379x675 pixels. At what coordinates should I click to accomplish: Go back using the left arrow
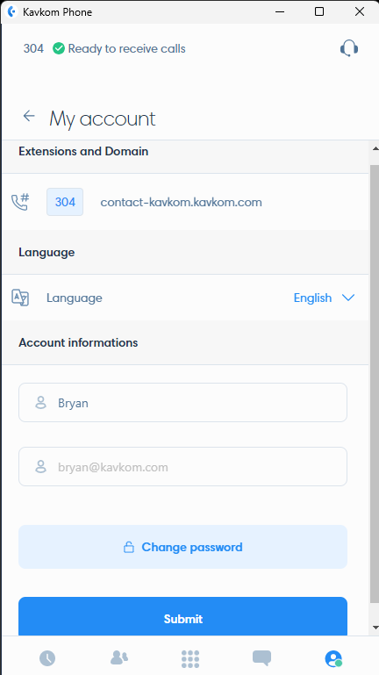29,116
